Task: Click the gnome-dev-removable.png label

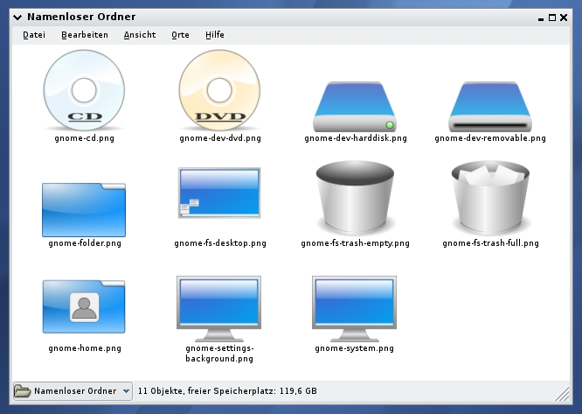Action: tap(490, 138)
